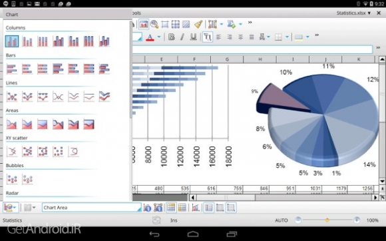This screenshot has height=241, width=386.
Task: Select the first Columns chart type icon
Action: pyautogui.click(x=12, y=41)
